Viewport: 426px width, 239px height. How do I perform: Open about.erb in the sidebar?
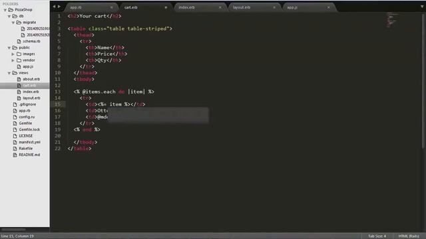pos(31,79)
